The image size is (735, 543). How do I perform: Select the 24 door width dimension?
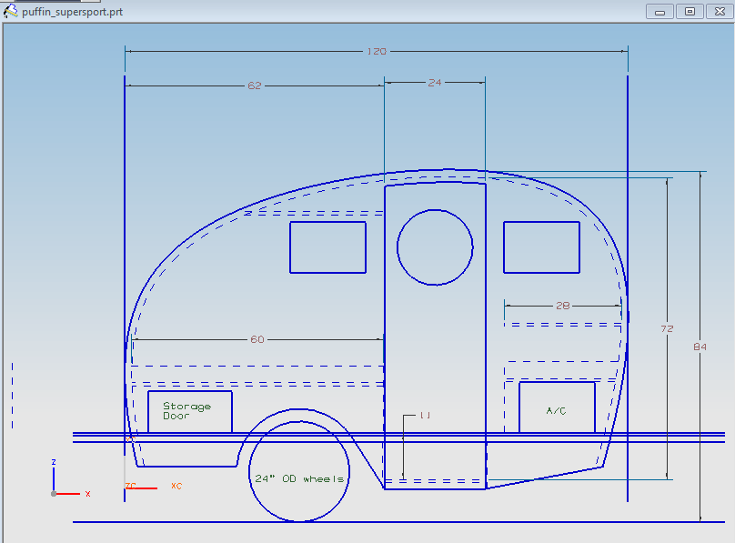(x=435, y=83)
